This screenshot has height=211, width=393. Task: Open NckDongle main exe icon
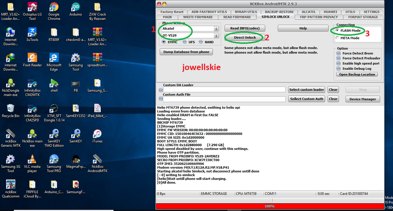pyautogui.click(x=10, y=87)
